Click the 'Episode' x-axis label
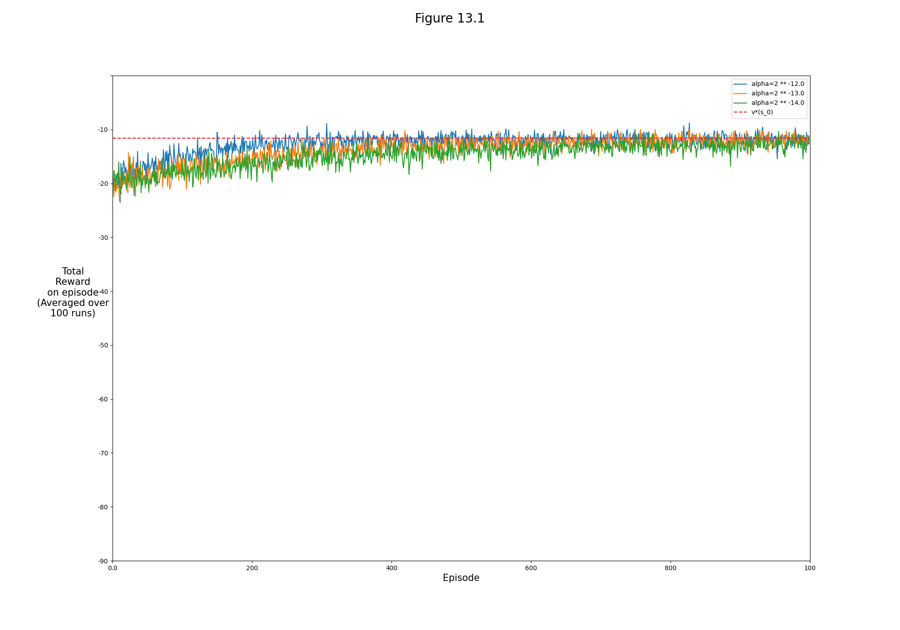The width and height of the screenshot is (900, 630). click(x=461, y=578)
